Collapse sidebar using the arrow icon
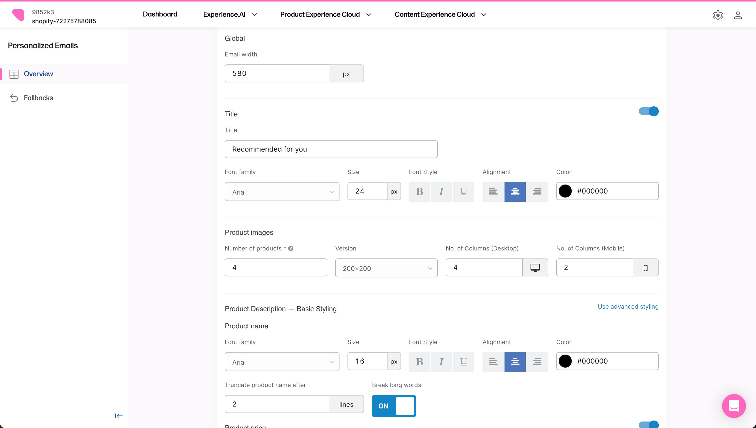The width and height of the screenshot is (756, 428). pyautogui.click(x=118, y=415)
